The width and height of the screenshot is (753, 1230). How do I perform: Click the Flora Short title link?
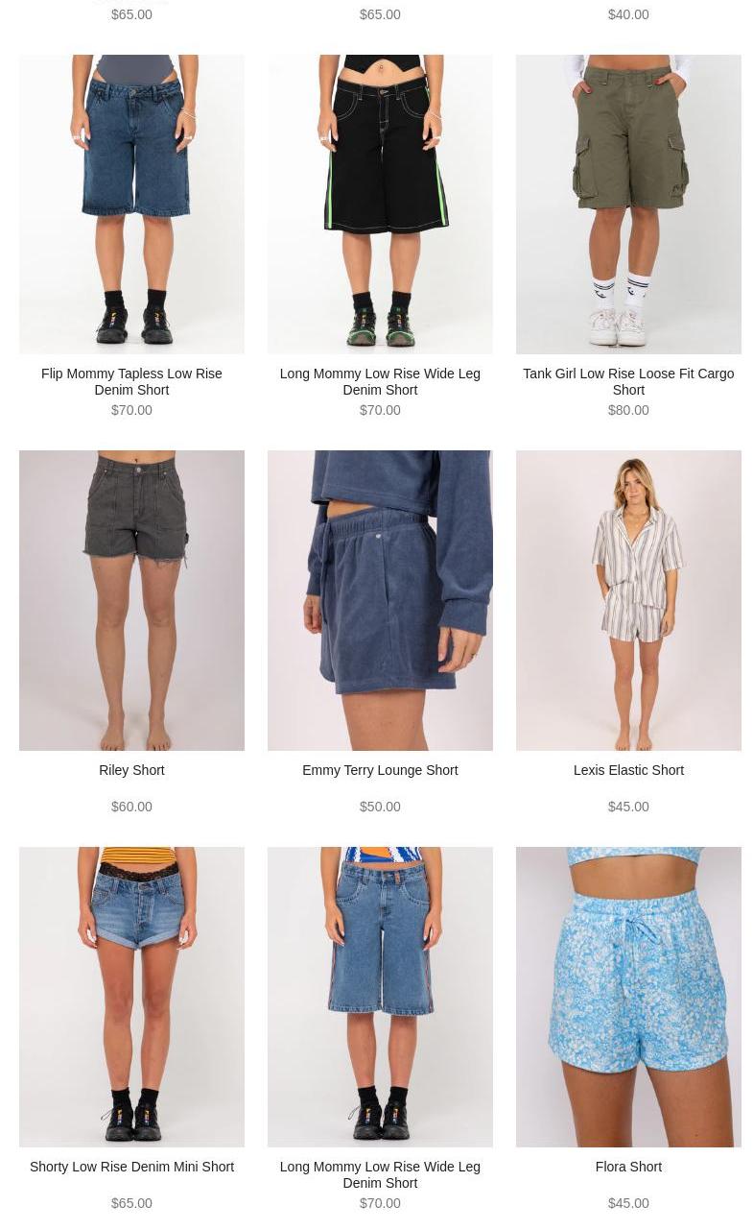(628, 1167)
